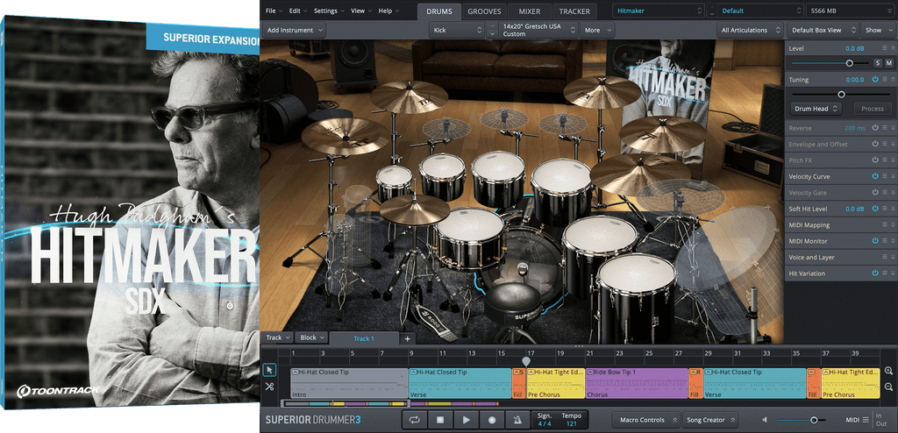Open the Show menu button
Viewport: 898px width, 433px height.
click(x=877, y=31)
